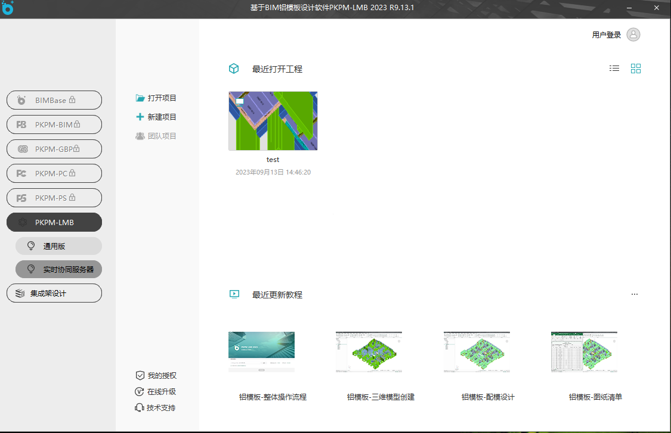Select the PKPM-LMB module
This screenshot has width=671, height=433.
(x=54, y=222)
